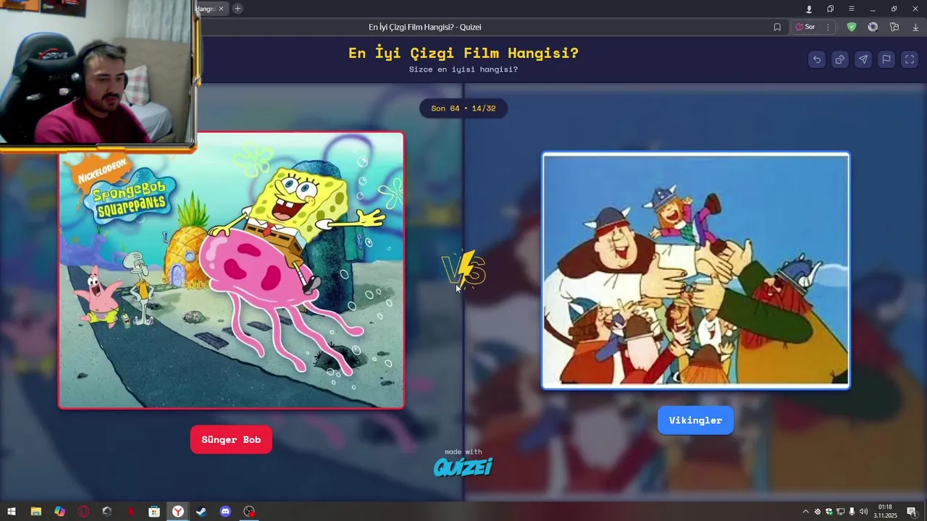Open network status tray icon

click(x=840, y=512)
